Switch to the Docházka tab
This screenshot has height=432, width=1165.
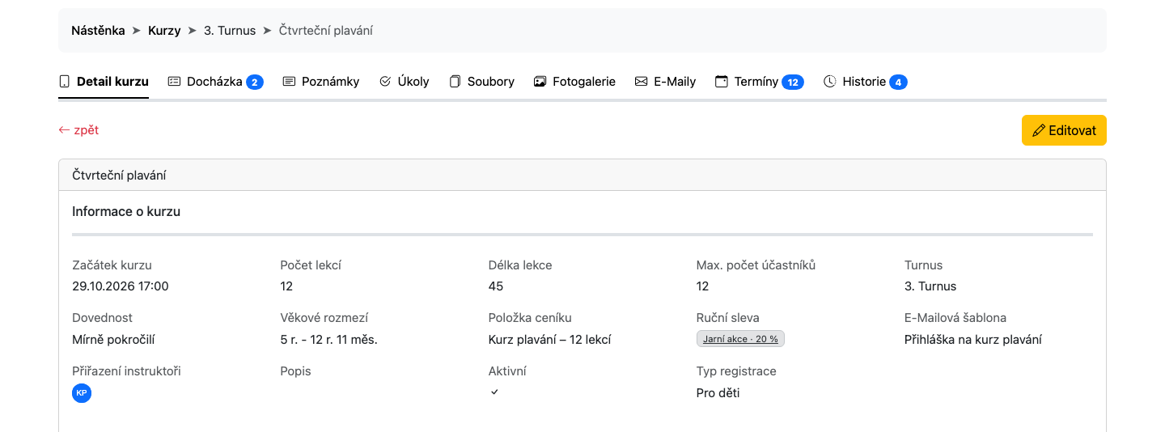click(216, 82)
